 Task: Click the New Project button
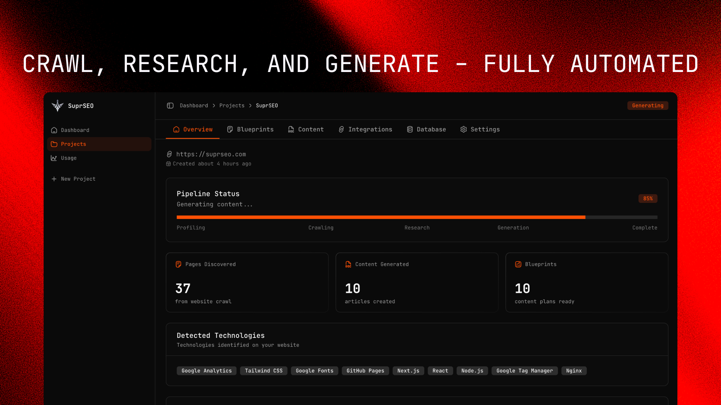click(x=73, y=179)
